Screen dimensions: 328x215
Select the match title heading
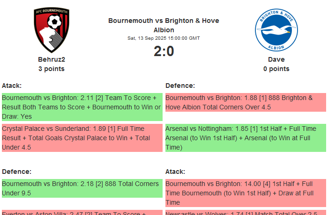click(x=164, y=25)
